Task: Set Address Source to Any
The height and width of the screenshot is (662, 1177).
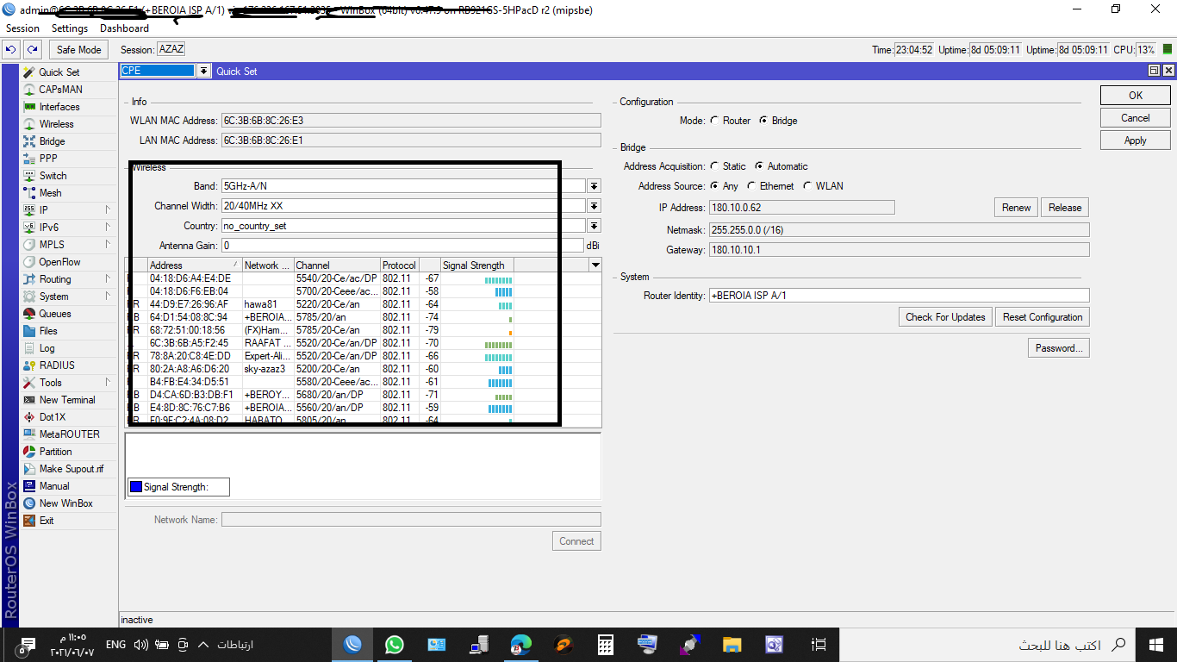Action: click(715, 186)
